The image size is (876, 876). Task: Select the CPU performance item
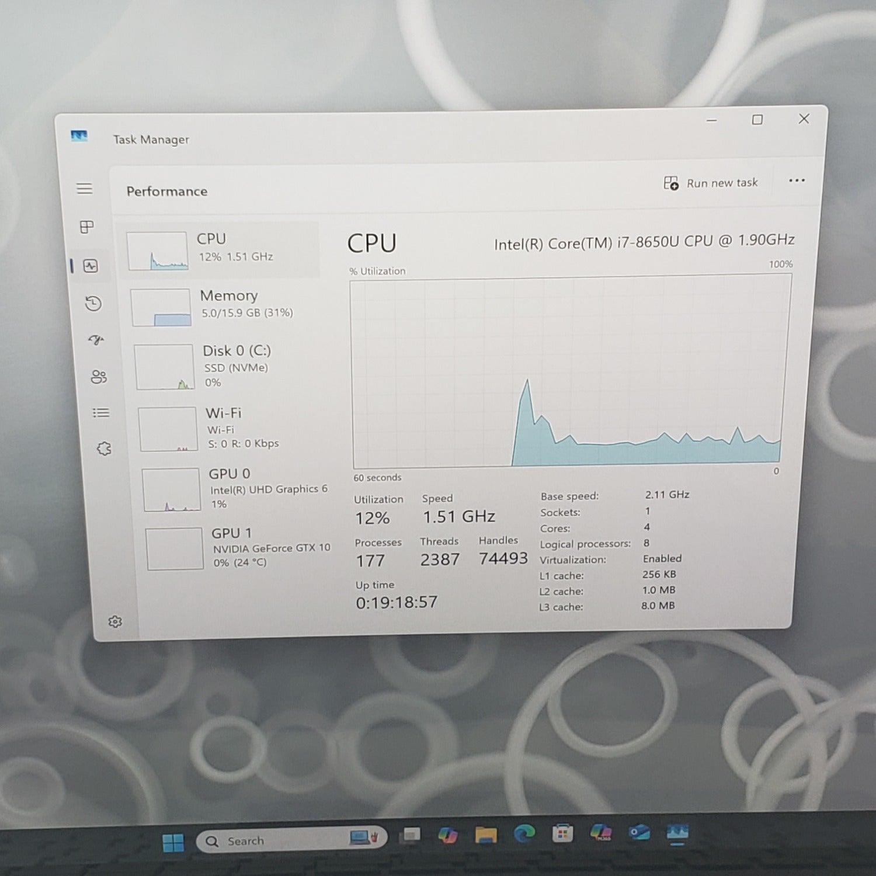[222, 249]
